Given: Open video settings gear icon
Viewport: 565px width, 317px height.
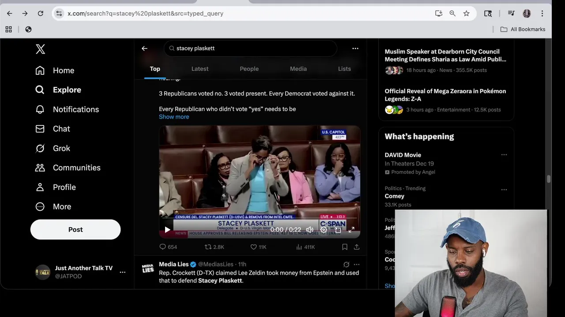Looking at the screenshot, I should point(324,229).
